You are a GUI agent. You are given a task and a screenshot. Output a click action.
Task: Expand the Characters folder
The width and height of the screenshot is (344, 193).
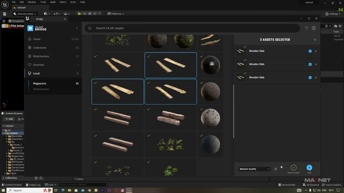pyautogui.click(x=7, y=139)
